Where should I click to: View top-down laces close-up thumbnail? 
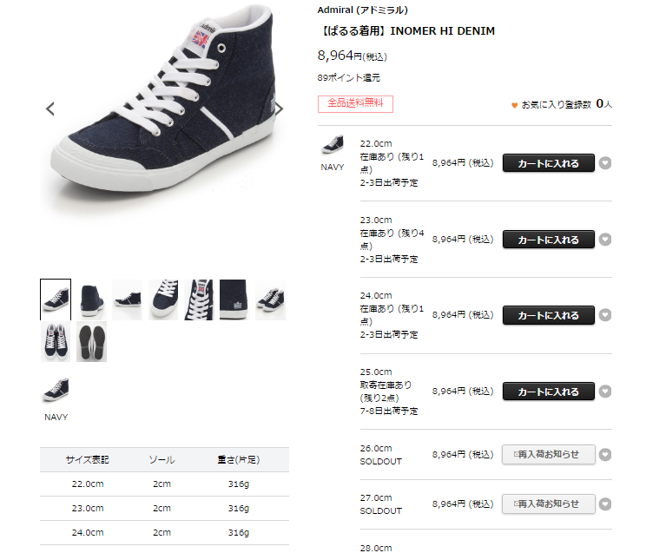pyautogui.click(x=199, y=300)
